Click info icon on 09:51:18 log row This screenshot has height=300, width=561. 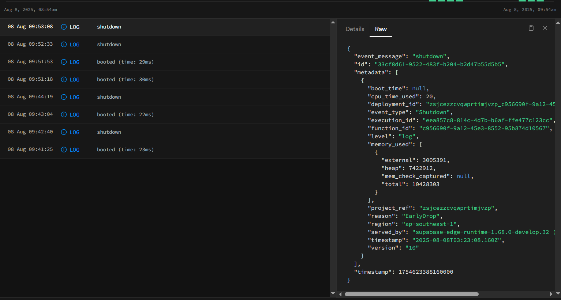coord(64,80)
